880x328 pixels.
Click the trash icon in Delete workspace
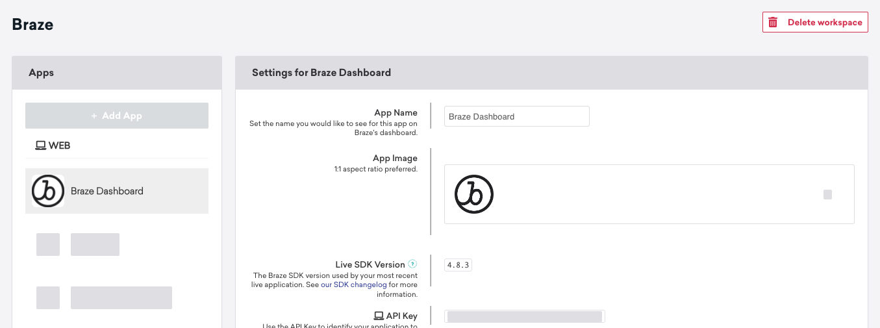coord(773,22)
